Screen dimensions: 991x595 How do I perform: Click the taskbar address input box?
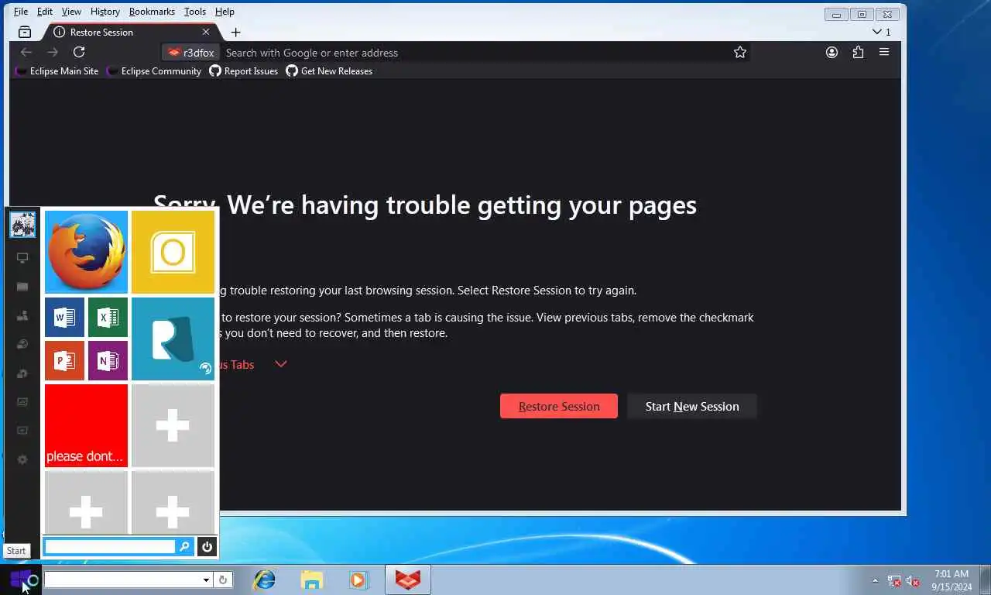click(x=123, y=580)
